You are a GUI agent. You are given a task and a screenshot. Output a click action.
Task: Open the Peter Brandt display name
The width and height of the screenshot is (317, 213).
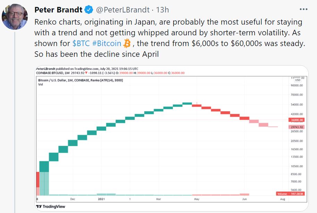[58, 10]
